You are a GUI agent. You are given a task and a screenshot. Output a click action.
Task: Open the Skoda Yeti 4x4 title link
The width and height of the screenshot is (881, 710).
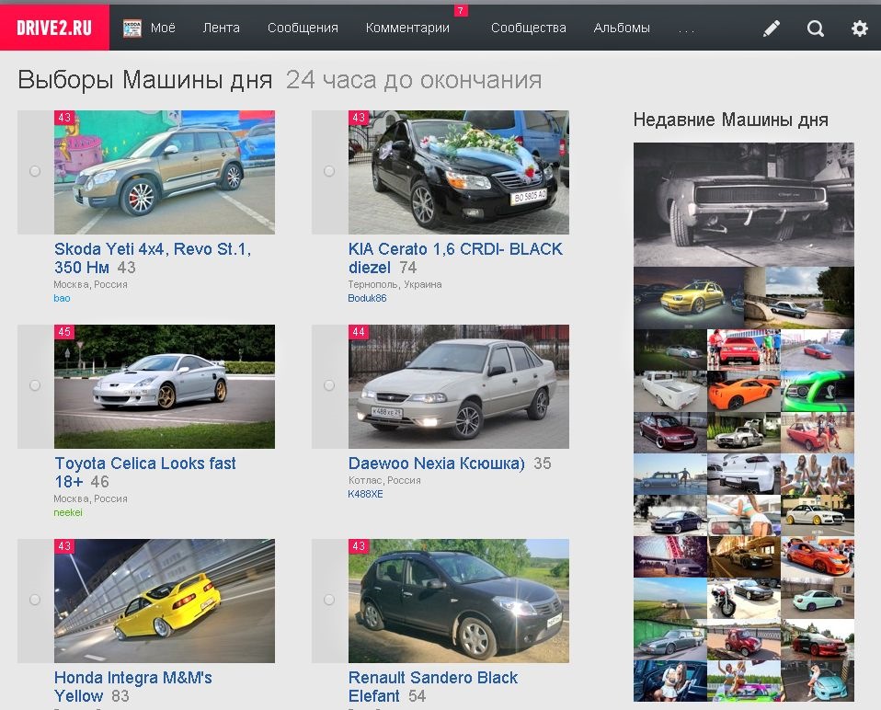point(153,258)
